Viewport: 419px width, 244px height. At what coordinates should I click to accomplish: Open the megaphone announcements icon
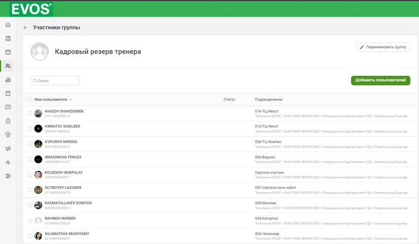[x=8, y=148]
